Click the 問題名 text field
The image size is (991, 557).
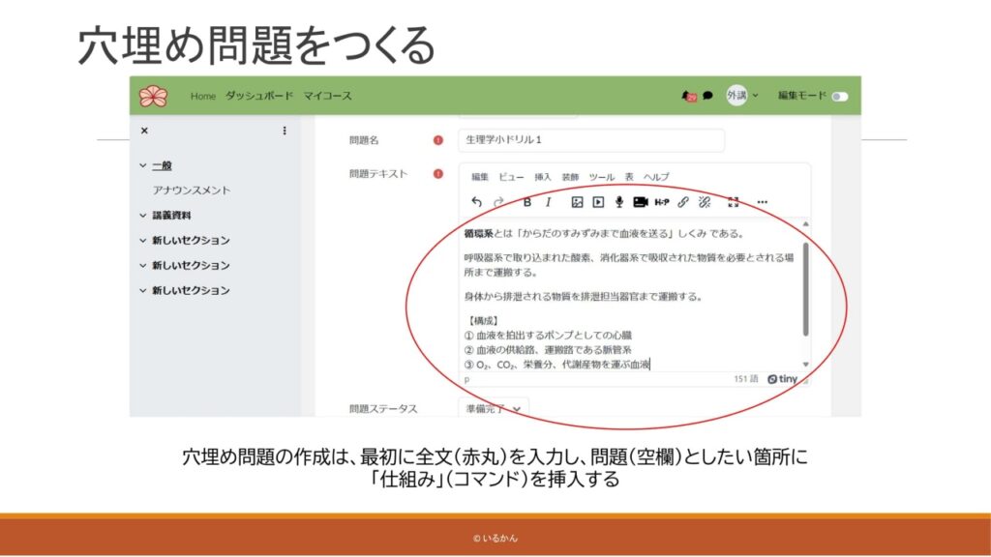click(x=591, y=141)
